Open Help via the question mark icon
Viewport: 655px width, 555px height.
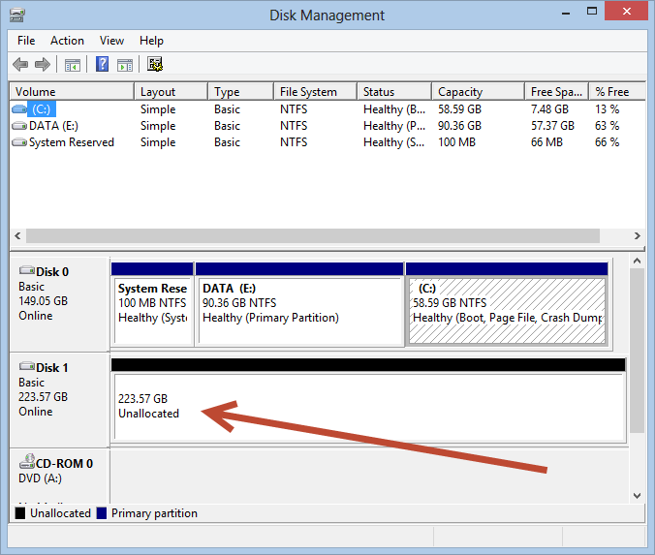point(102,65)
